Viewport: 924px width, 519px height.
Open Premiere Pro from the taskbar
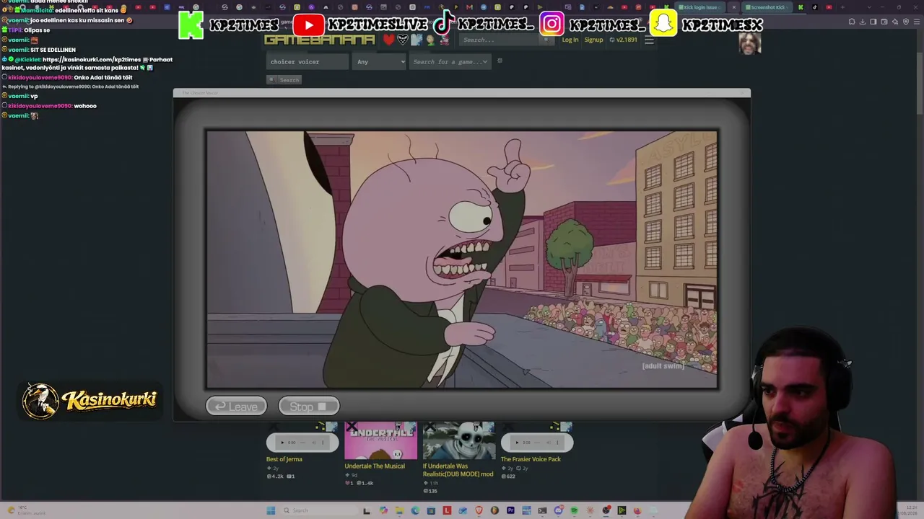[x=510, y=510]
